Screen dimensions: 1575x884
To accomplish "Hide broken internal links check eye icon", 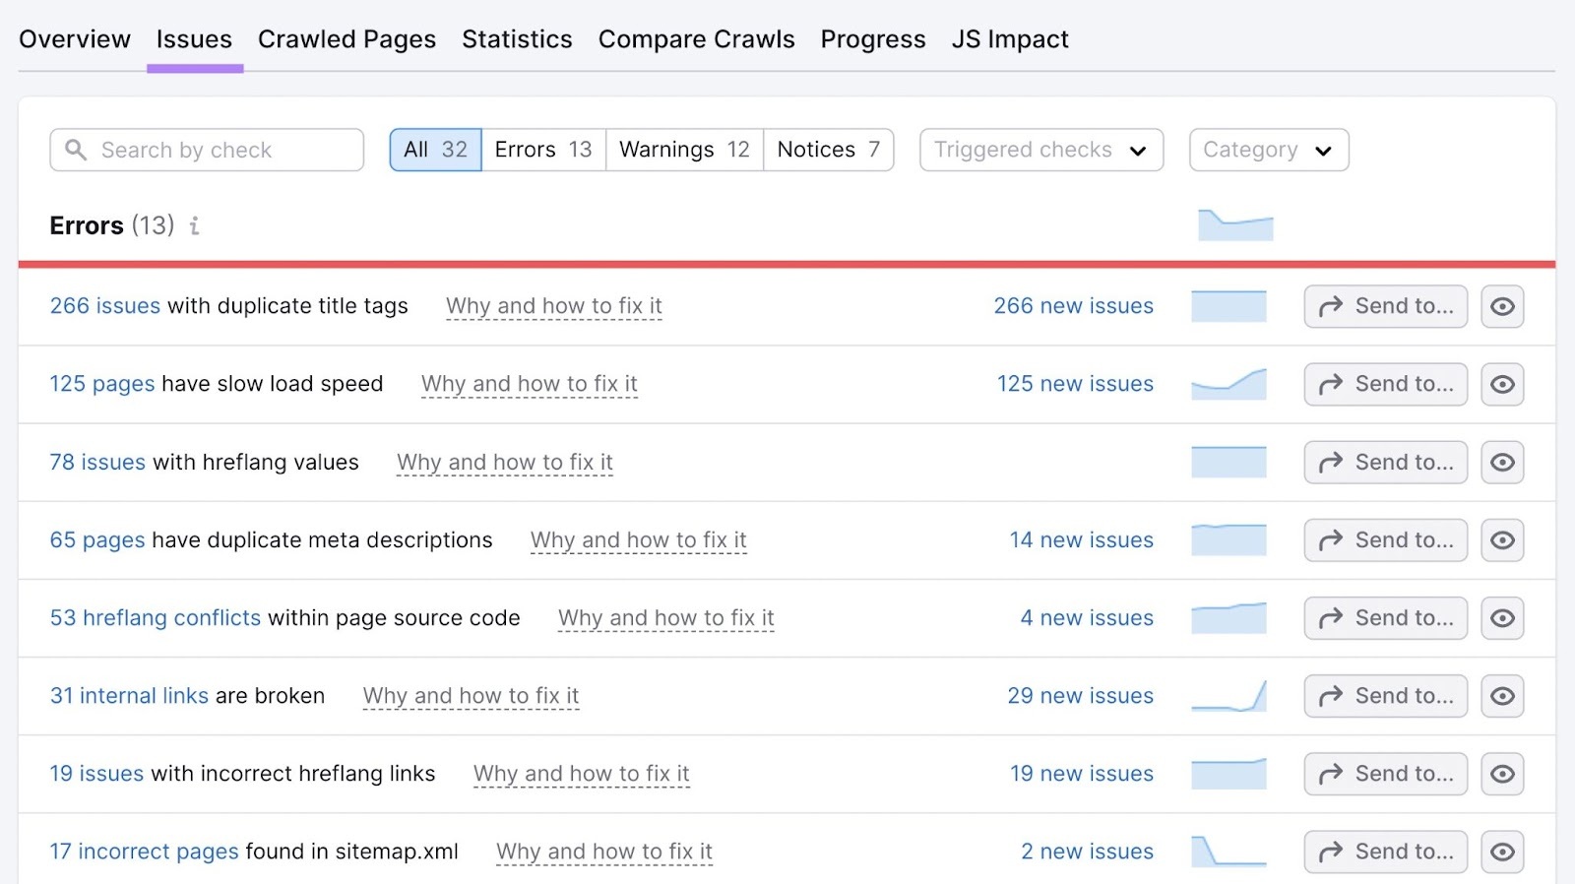I will coord(1502,696).
